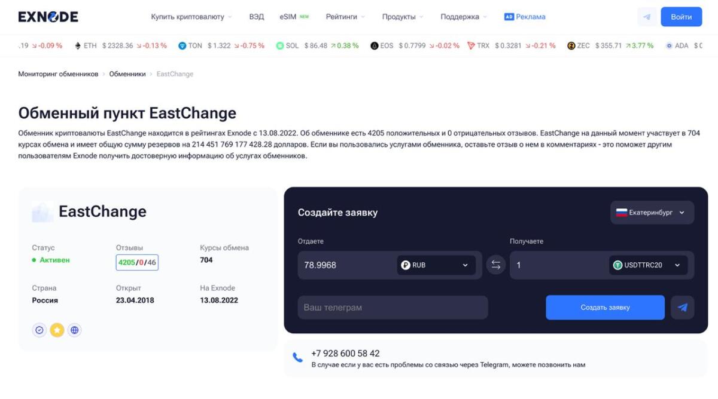The width and height of the screenshot is (718, 399).
Task: Expand the Поддержка menu
Action: point(463,17)
